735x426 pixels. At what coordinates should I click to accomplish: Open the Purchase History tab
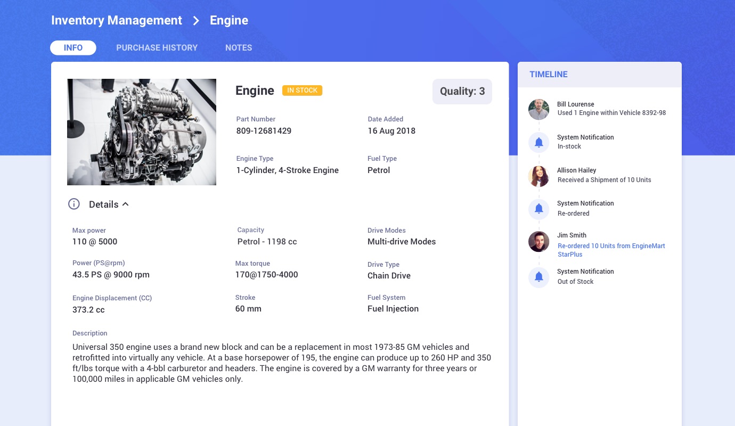point(157,48)
